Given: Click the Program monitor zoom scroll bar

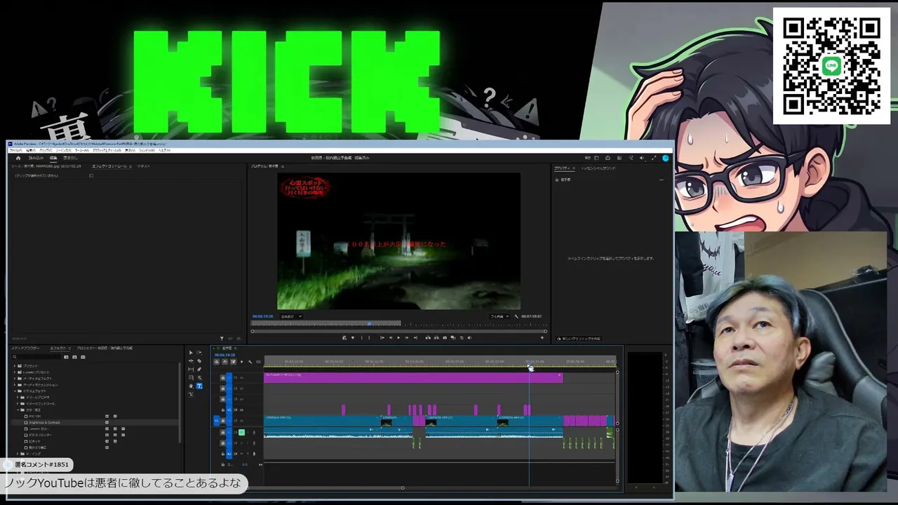Looking at the screenshot, I should [398, 331].
